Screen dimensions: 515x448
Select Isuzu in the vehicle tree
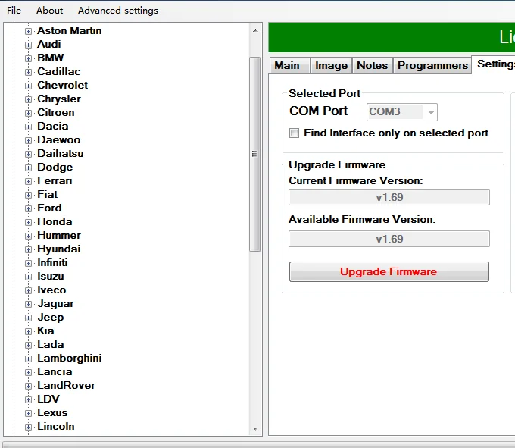(50, 277)
